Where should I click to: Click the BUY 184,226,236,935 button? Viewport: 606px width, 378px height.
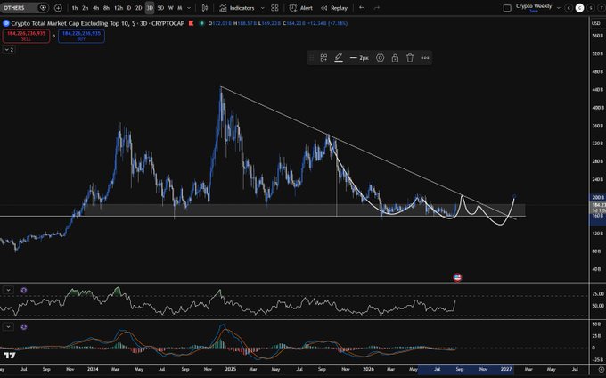click(x=81, y=36)
